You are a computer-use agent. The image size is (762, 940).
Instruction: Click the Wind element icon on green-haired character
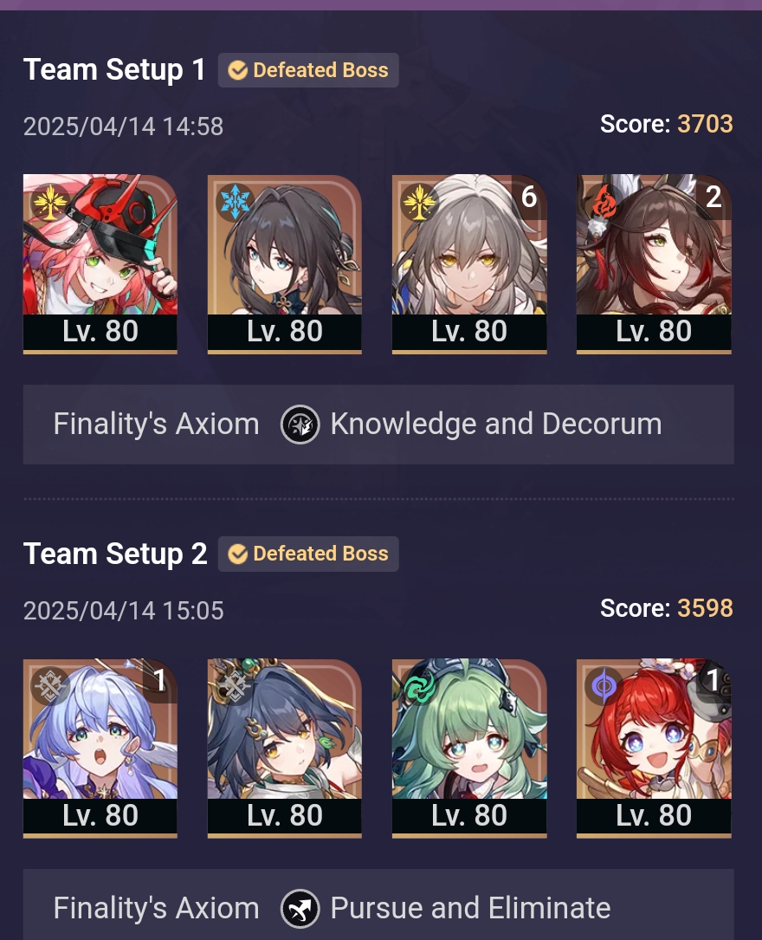(x=419, y=685)
